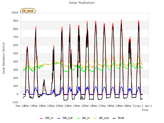Click the 1000 y-axis tick label

[15, 13]
